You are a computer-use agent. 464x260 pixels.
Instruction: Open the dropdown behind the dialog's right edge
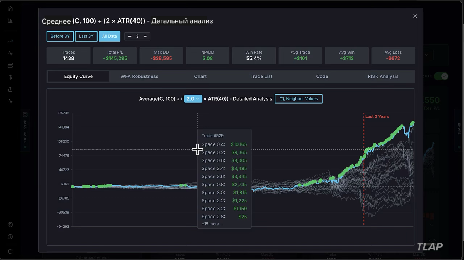(x=427, y=55)
